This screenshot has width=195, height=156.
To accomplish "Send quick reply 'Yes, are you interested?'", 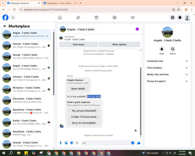I will point(84,111).
